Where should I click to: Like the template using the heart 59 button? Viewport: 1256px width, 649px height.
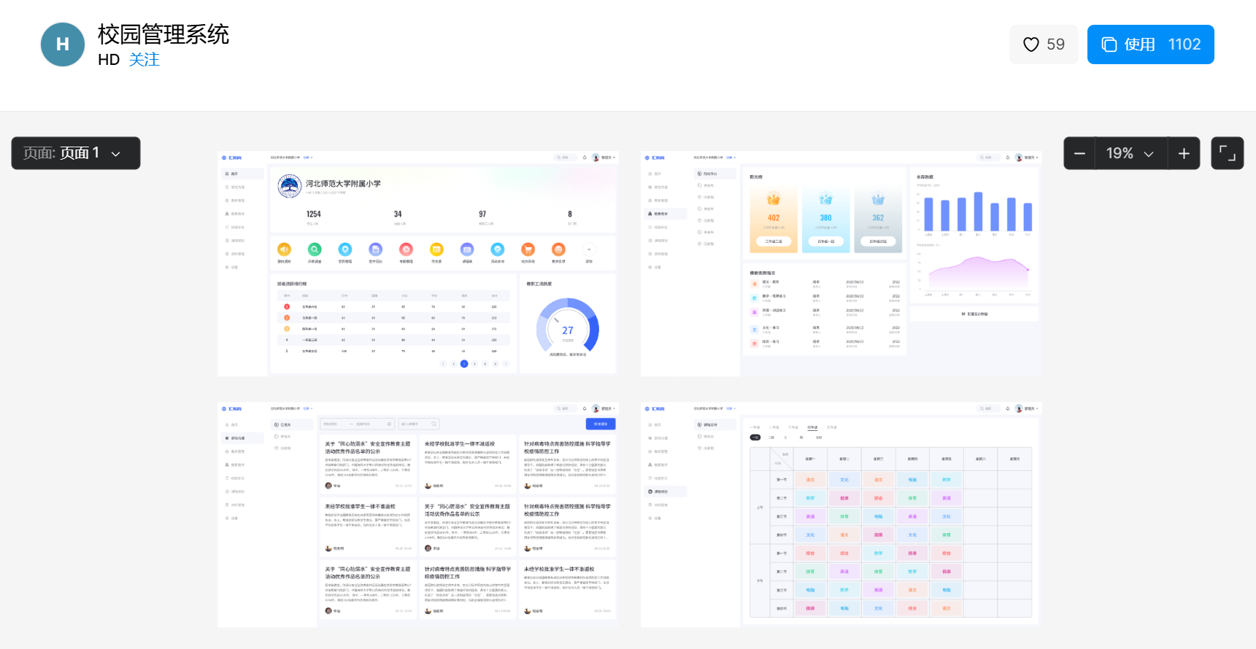[1044, 44]
